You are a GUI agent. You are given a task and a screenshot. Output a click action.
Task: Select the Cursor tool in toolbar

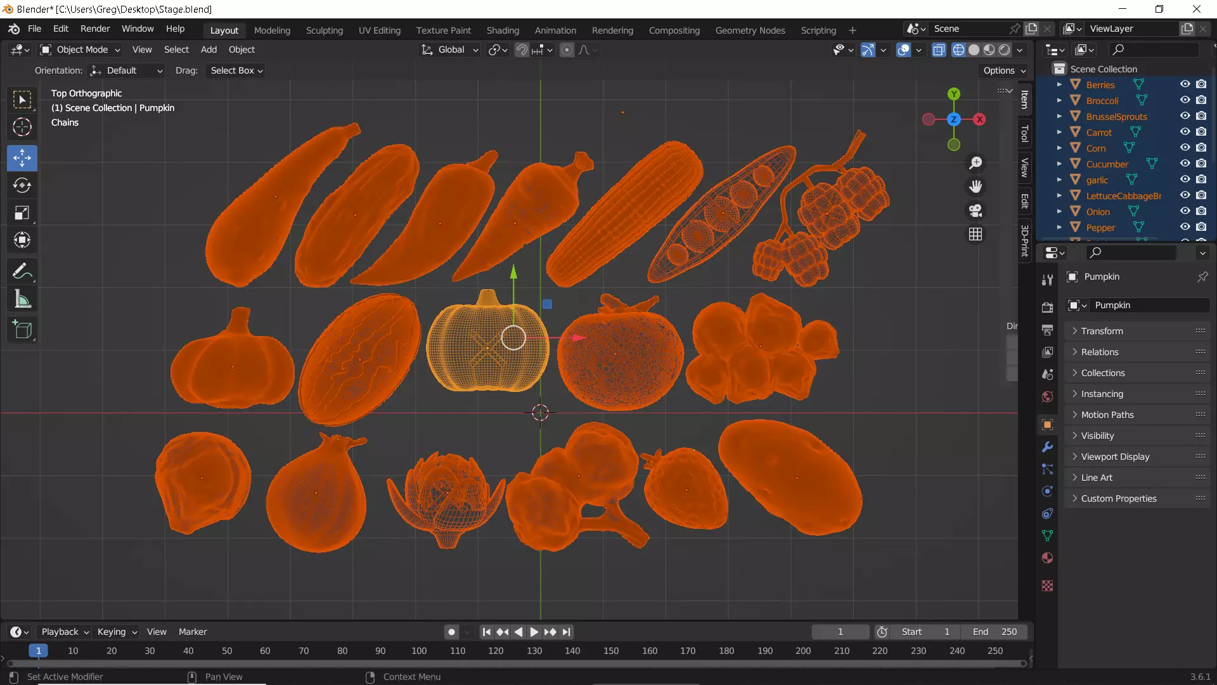(x=22, y=127)
